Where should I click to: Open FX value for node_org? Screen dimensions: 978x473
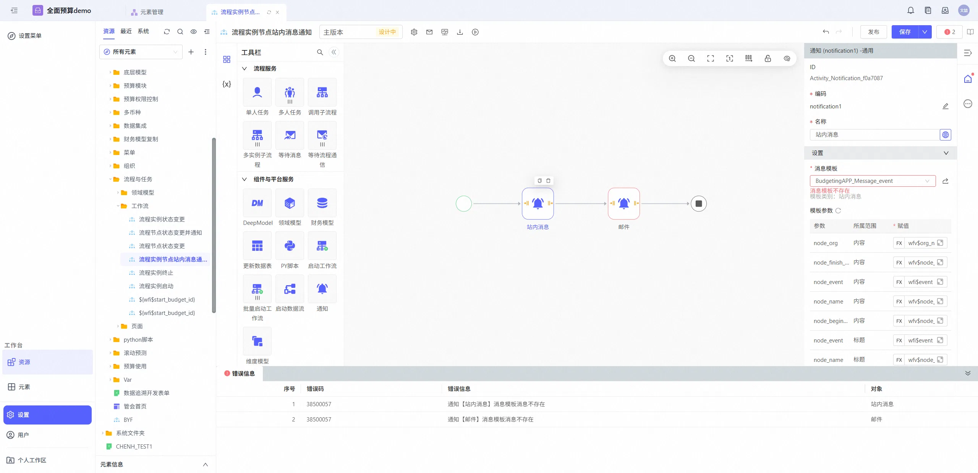(x=899, y=243)
